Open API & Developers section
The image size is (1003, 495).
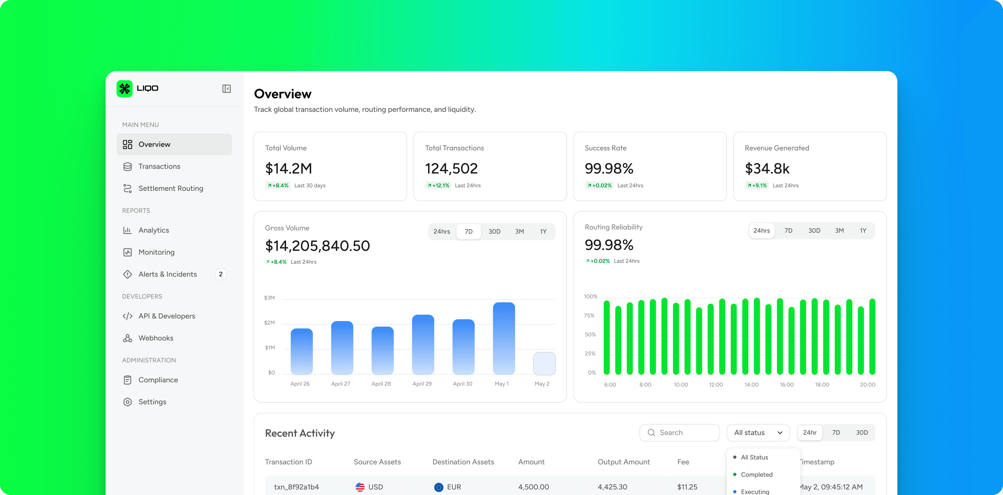[174, 316]
